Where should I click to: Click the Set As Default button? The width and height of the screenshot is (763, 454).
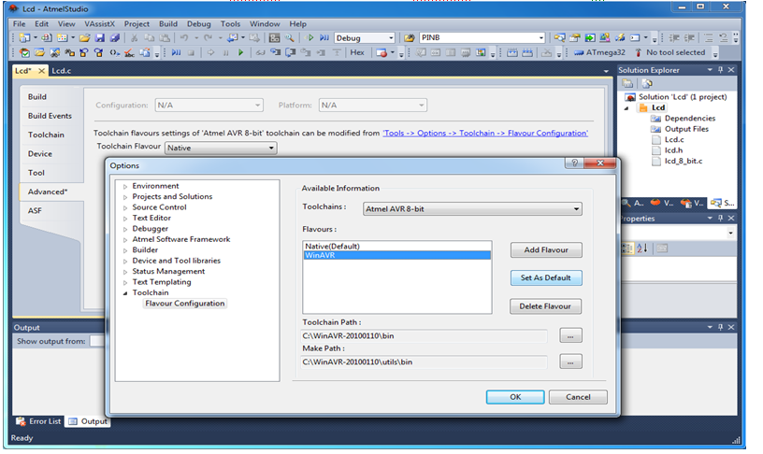point(546,278)
